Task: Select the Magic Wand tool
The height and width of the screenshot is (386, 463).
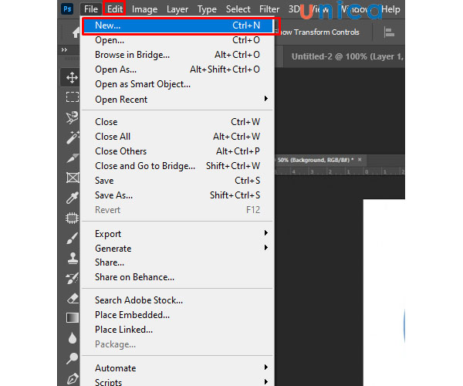Action: tap(72, 137)
